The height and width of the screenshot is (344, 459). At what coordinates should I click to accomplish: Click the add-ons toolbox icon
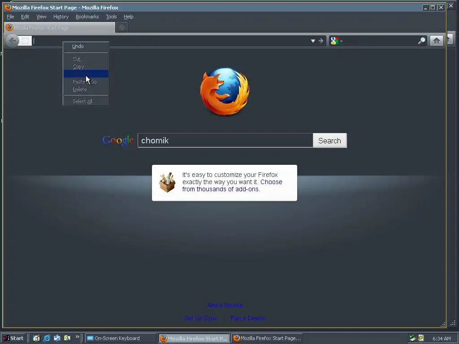[167, 182]
